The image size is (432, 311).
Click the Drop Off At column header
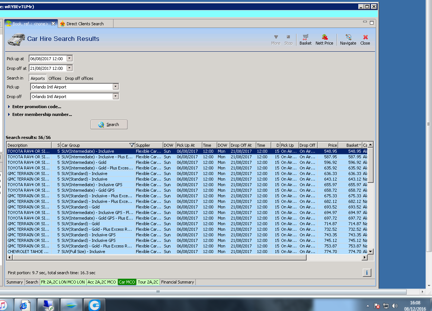tap(243, 145)
